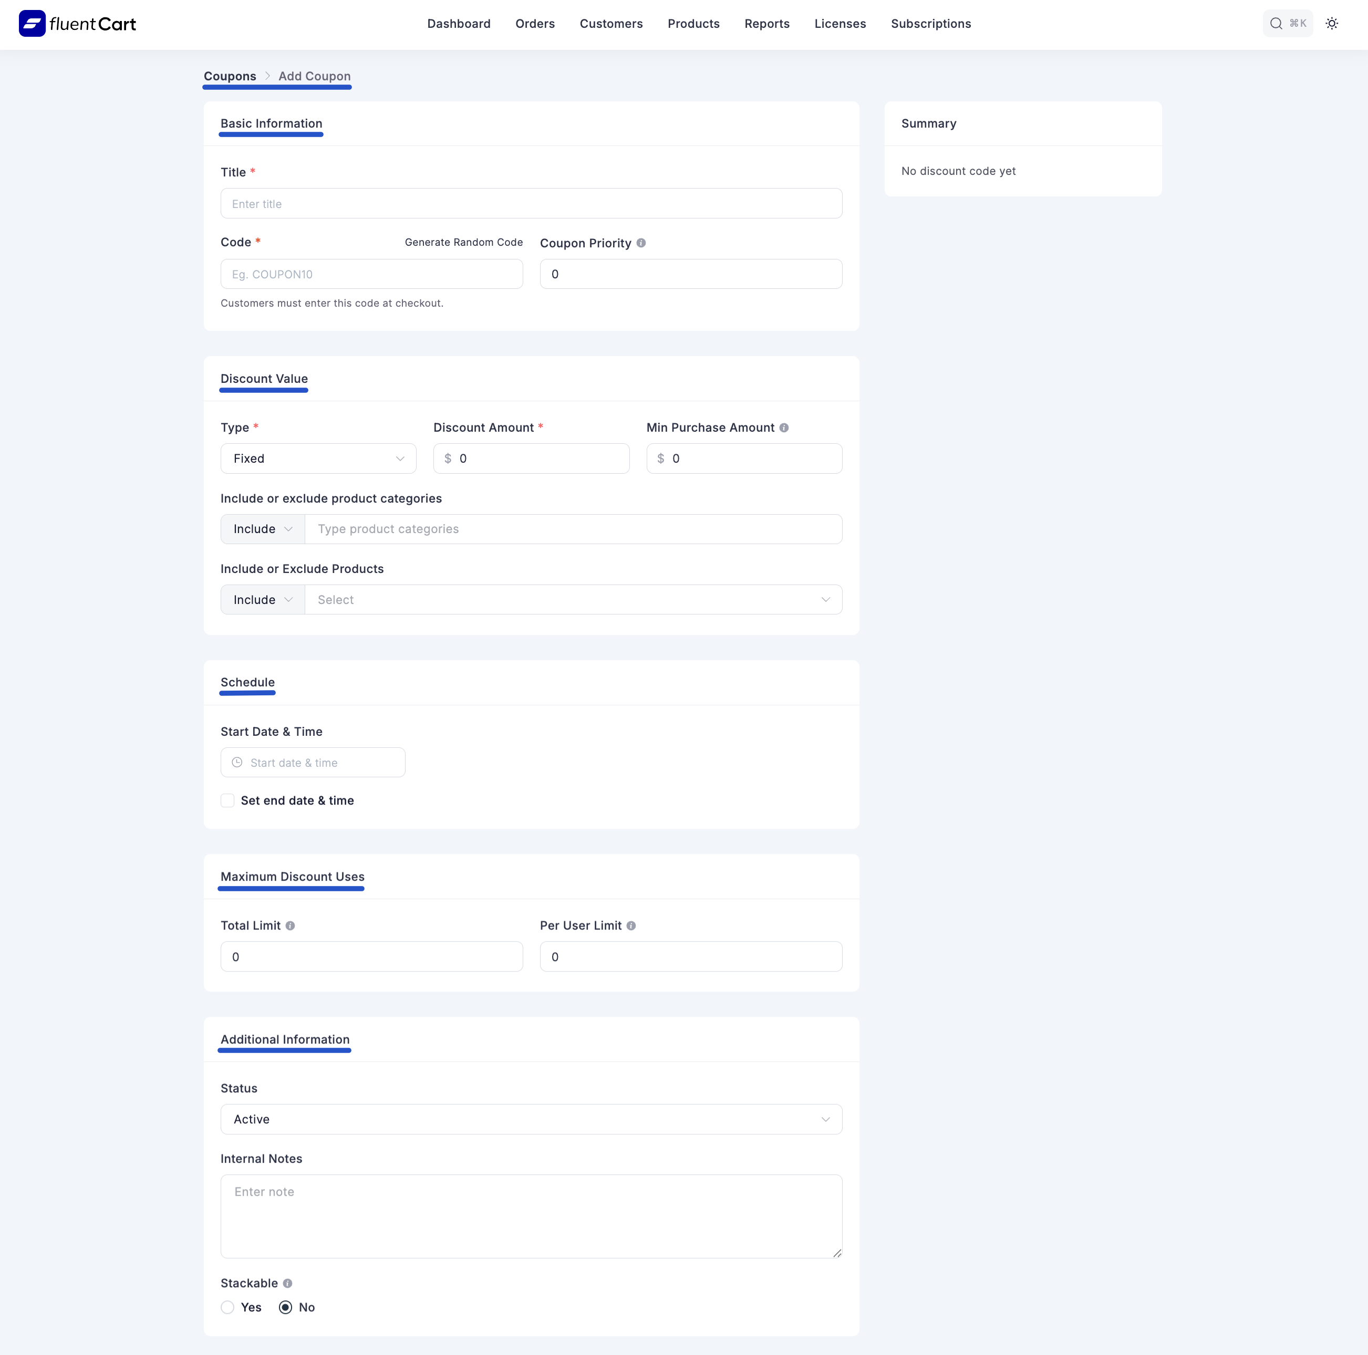Open the Subscriptions menu item
Screen dimensions: 1368x1355
(x=931, y=23)
